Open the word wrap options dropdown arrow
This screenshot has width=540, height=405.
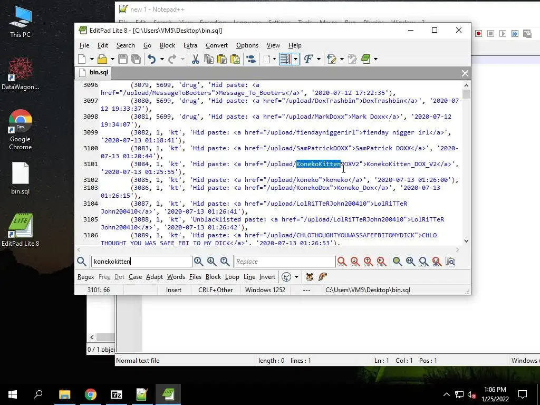[295, 59]
